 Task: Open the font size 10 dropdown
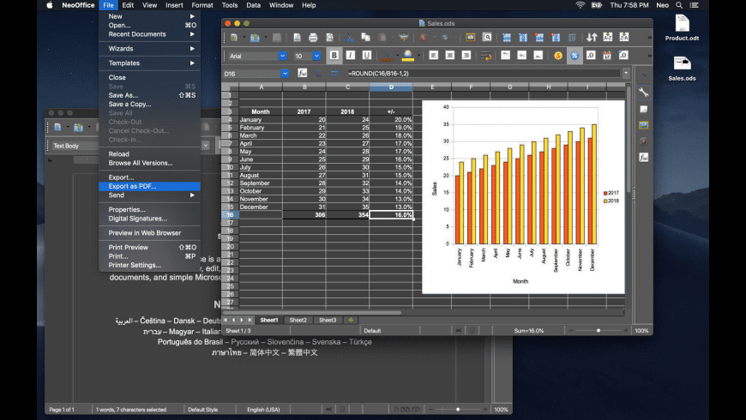click(316, 56)
